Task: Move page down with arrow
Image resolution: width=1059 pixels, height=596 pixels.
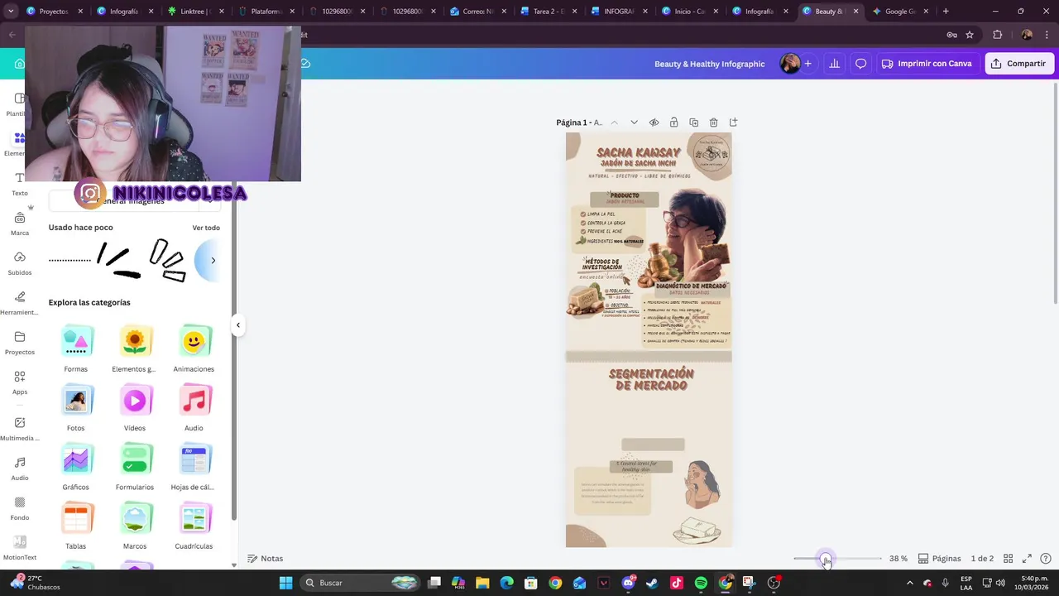Action: pyautogui.click(x=634, y=123)
